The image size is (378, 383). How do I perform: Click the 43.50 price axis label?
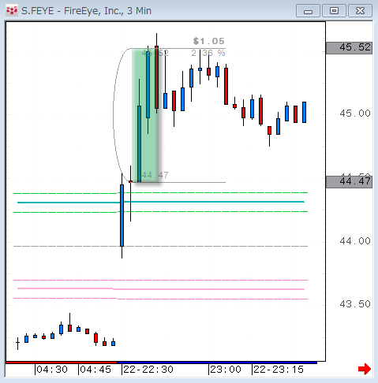tap(355, 304)
